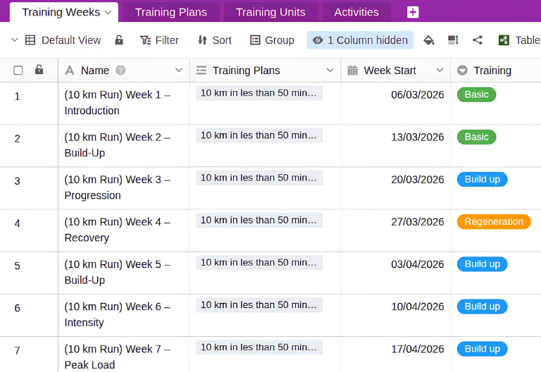Click the Basic tag in row 1
The width and height of the screenshot is (541, 372).
[x=476, y=94]
